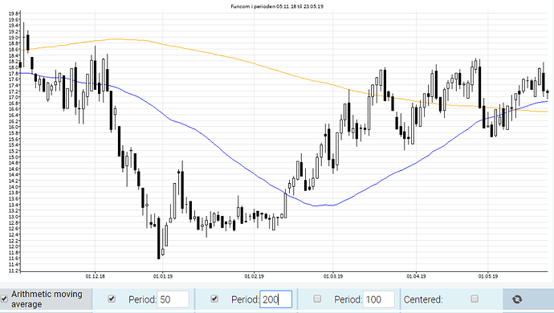Toggle the Arithmetic moving average checkbox
Screen dimensions: 554x313
tap(4, 299)
